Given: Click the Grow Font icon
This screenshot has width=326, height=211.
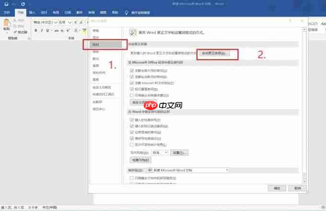Looking at the screenshot, I should click(x=75, y=22).
